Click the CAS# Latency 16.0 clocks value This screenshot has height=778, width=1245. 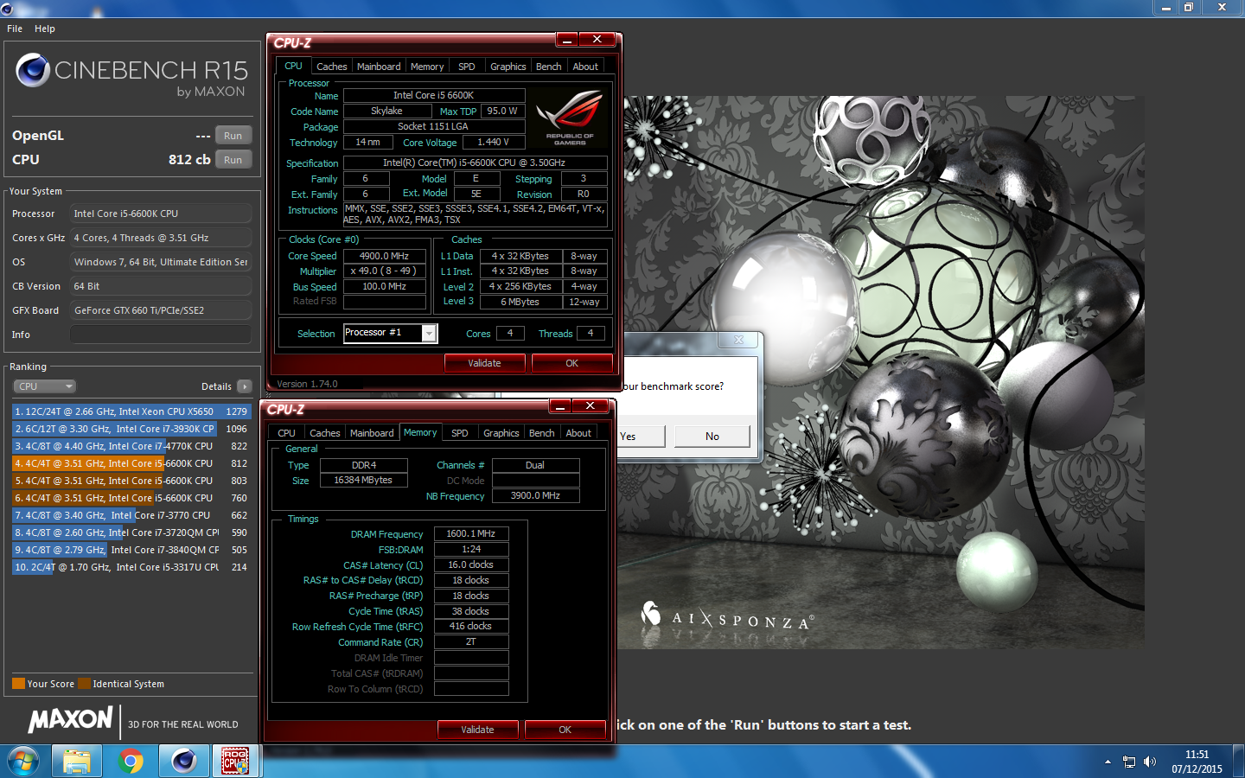[x=471, y=564]
